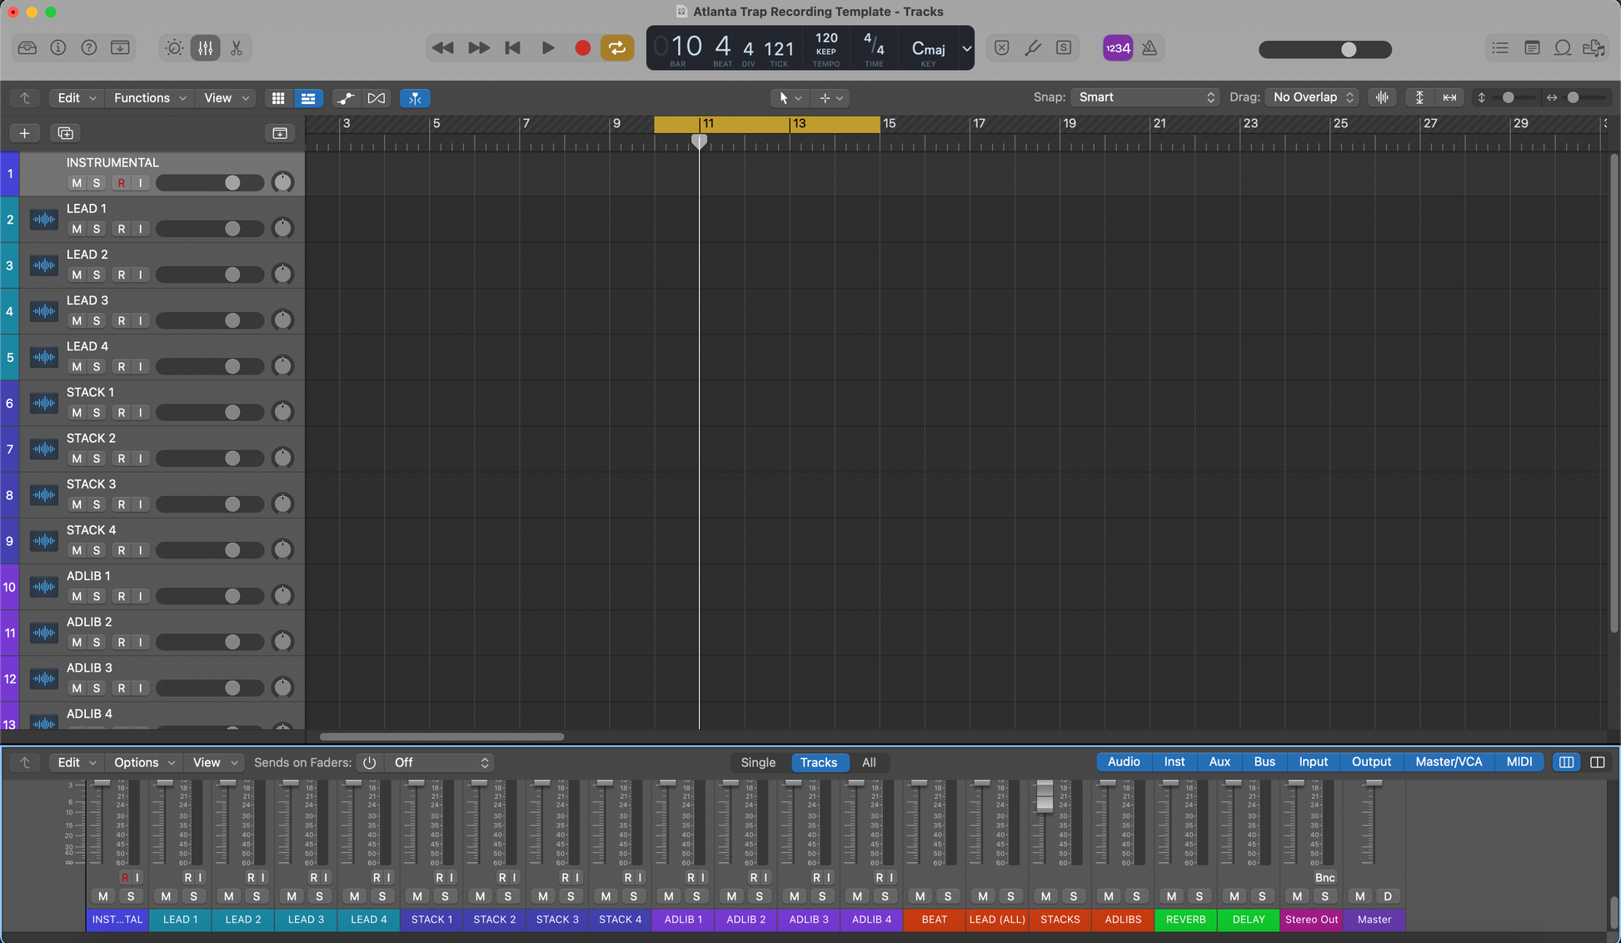The height and width of the screenshot is (943, 1621).
Task: Click the Go to Beginning button
Action: [512, 48]
